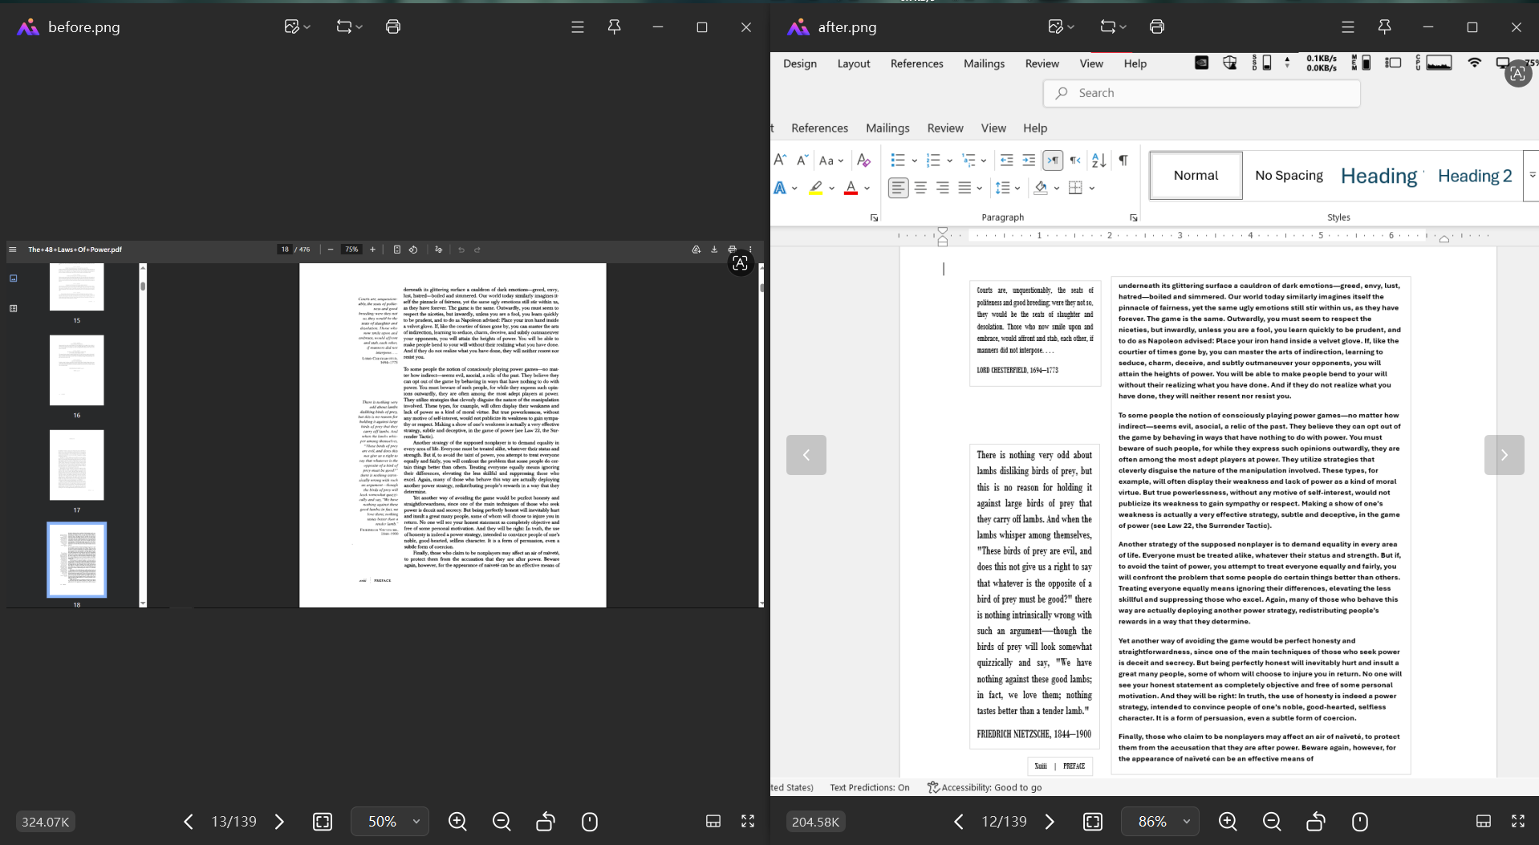
Task: Toggle show paragraph marks in Word ribbon
Action: click(x=1123, y=160)
